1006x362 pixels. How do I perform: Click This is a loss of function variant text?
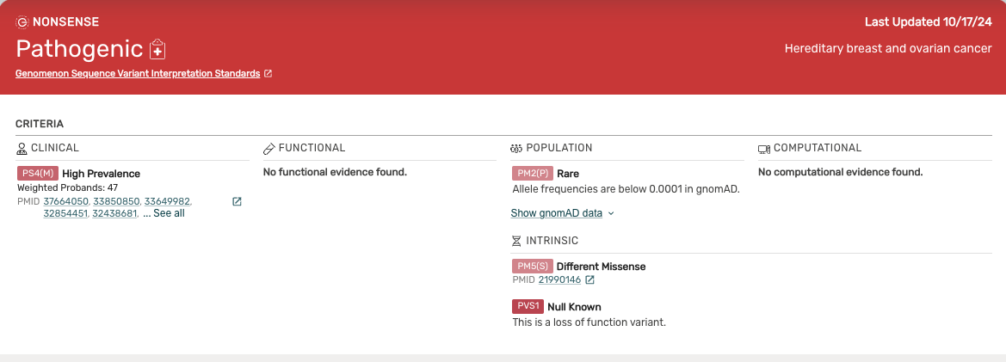point(589,322)
